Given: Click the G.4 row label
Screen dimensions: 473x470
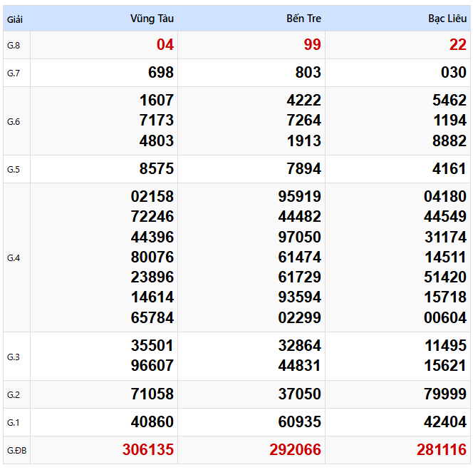Looking at the screenshot, I should (14, 258).
